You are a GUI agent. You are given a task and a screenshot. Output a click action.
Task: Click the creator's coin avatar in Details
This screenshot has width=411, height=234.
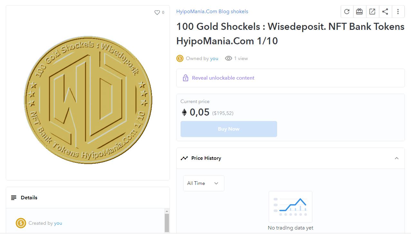(x=21, y=223)
